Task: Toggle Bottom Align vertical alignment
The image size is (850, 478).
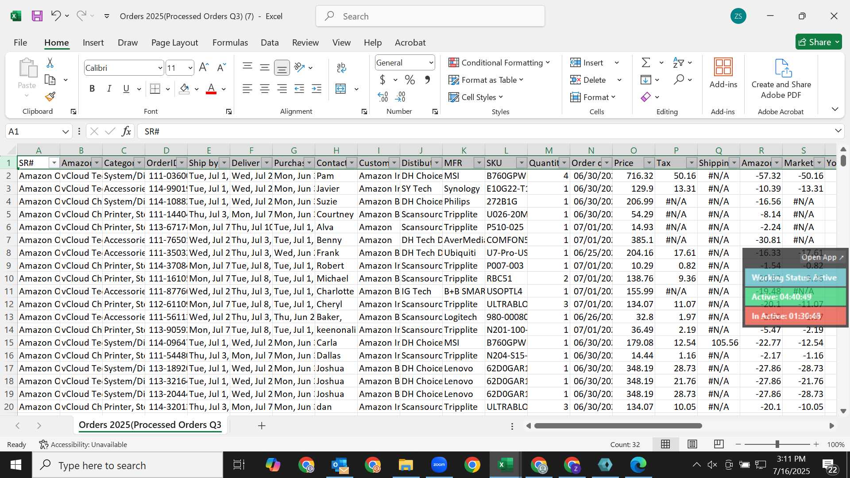Action: point(282,67)
